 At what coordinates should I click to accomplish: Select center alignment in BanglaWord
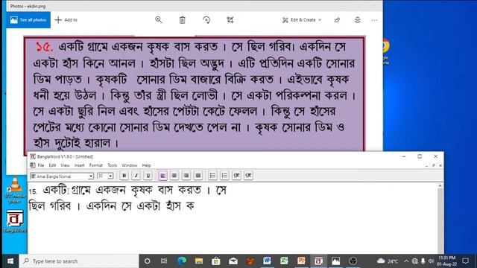pos(174,176)
